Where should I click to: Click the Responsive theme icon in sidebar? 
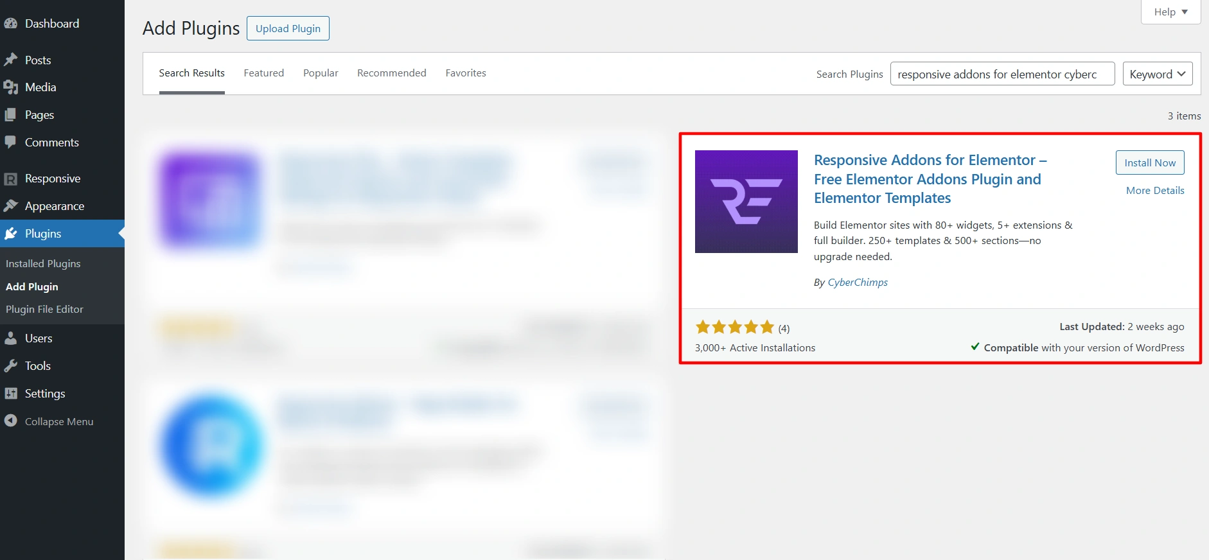[10, 179]
